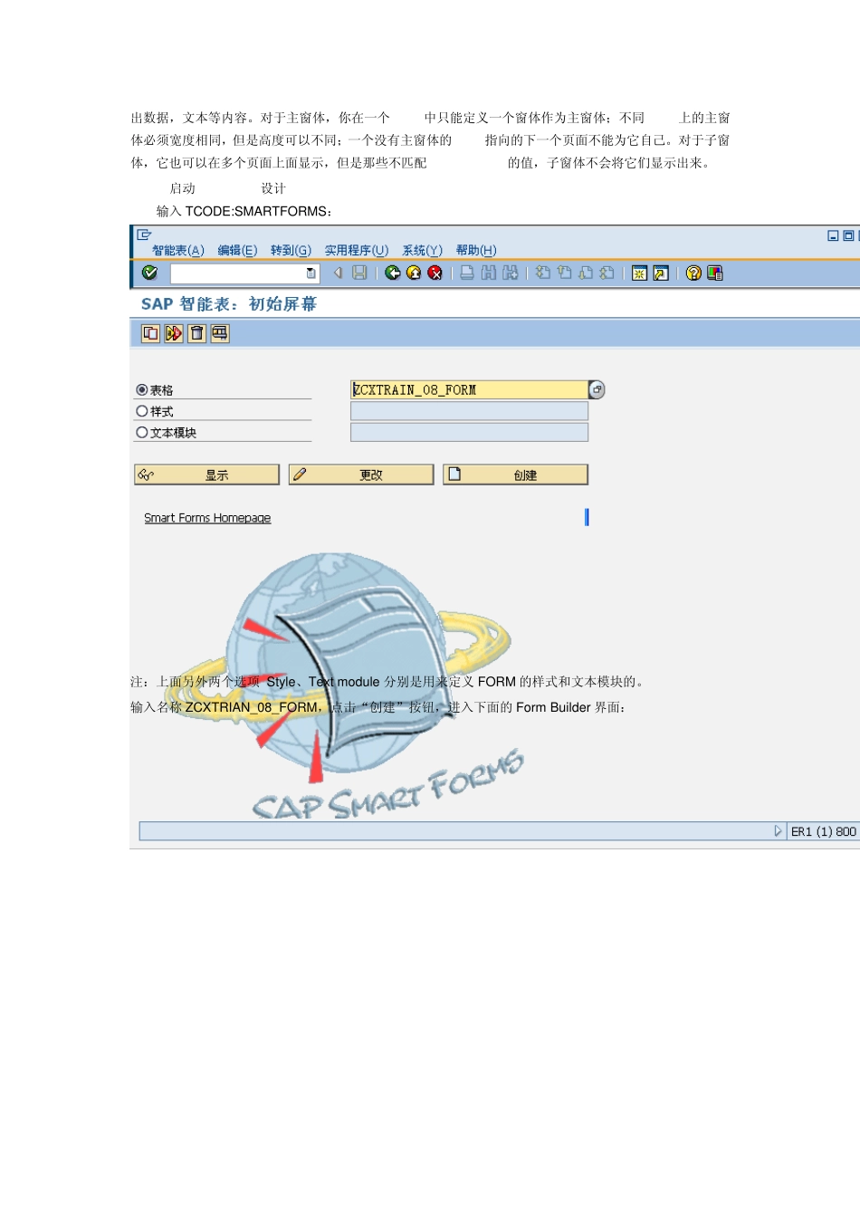This screenshot has width=860, height=1217.
Task: Open the F4 search help for form name
Action: 597,389
